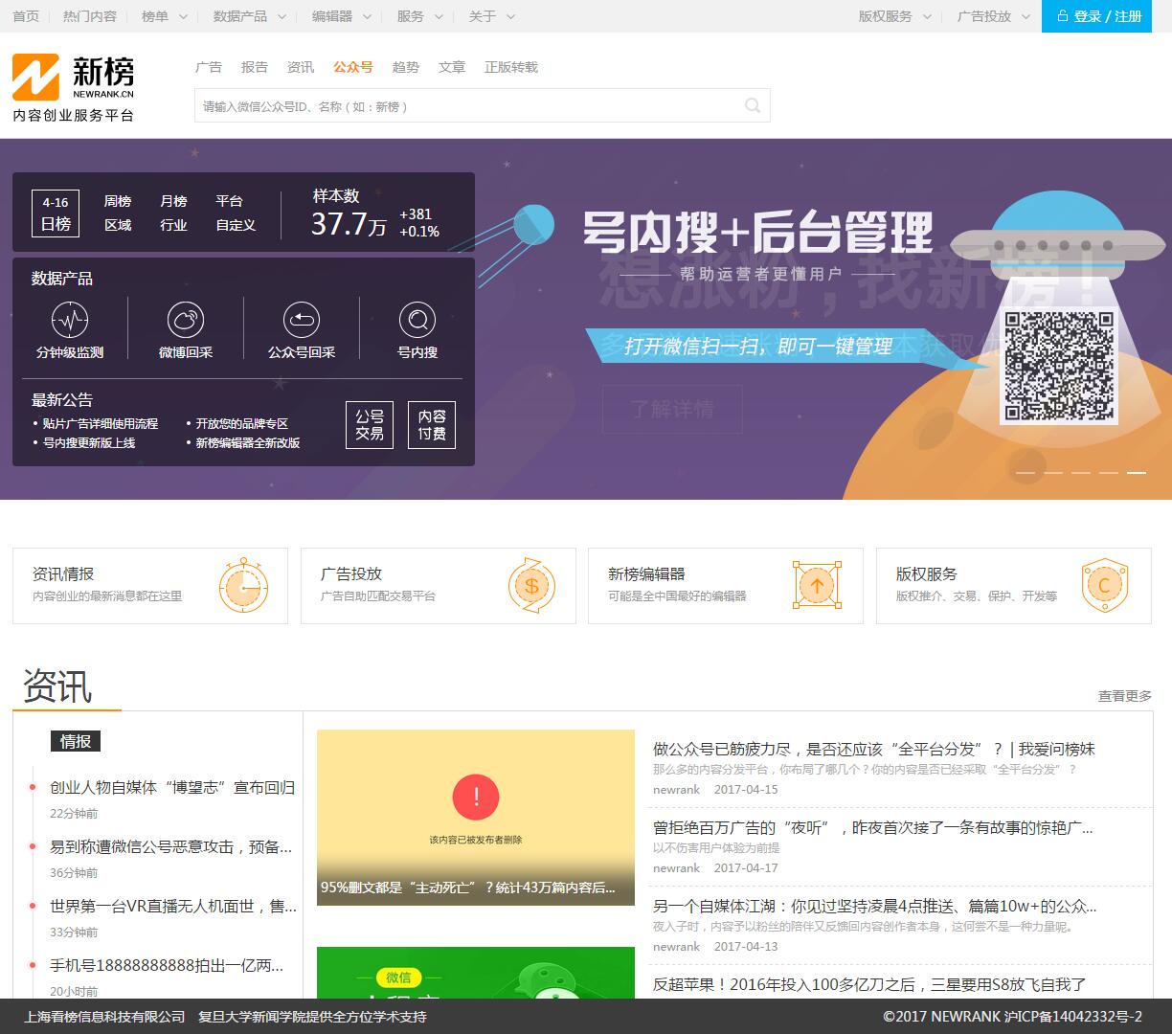The width and height of the screenshot is (1172, 1034).
Task: Open news 创业人物自媒体“博望志”宣布回归
Action: click(x=172, y=787)
